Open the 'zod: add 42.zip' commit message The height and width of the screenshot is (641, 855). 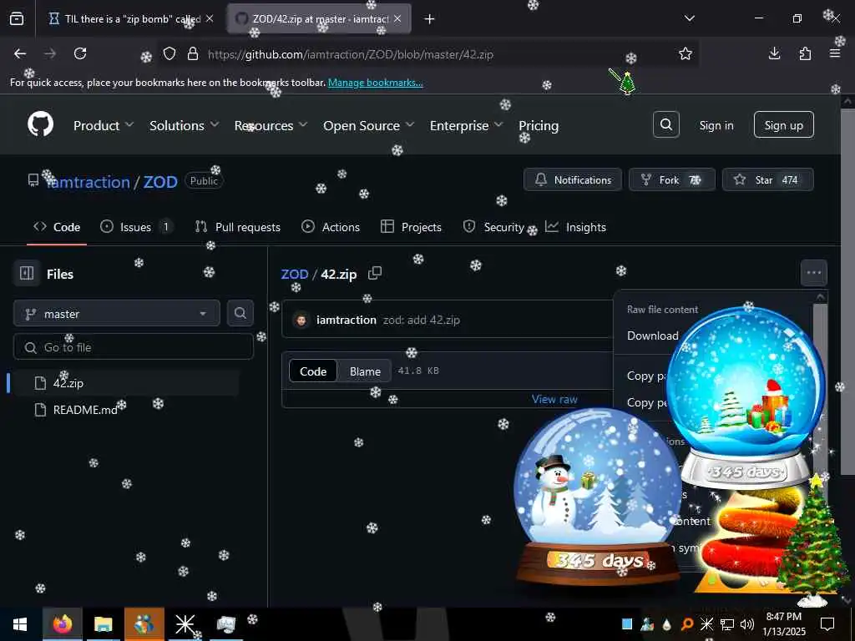pyautogui.click(x=421, y=320)
